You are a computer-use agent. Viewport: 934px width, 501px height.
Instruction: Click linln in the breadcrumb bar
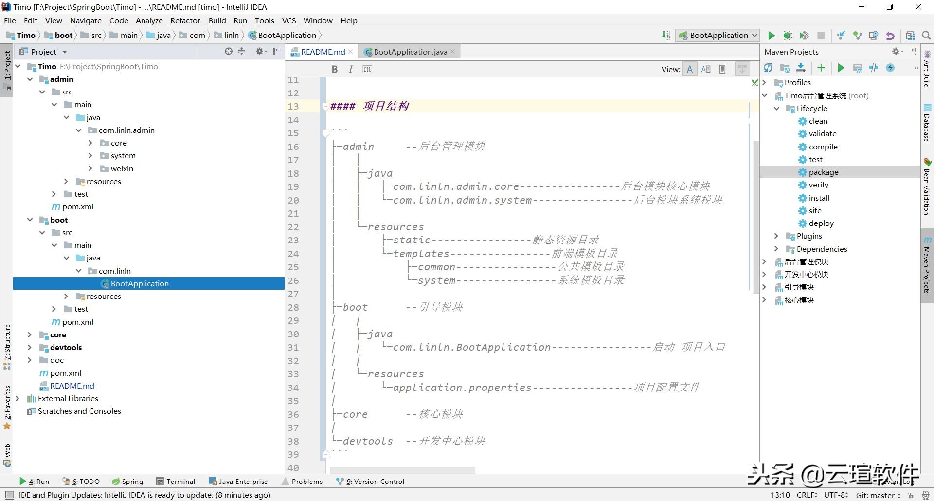[232, 35]
